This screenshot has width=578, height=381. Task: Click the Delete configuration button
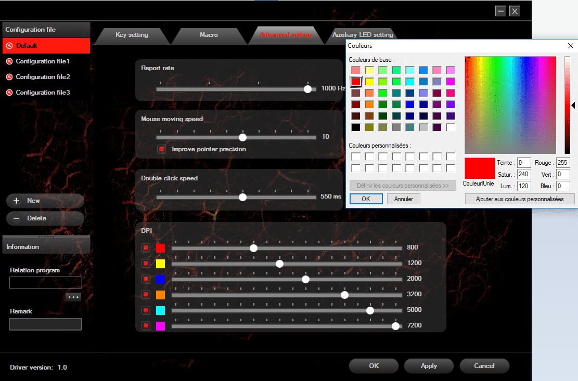45,218
